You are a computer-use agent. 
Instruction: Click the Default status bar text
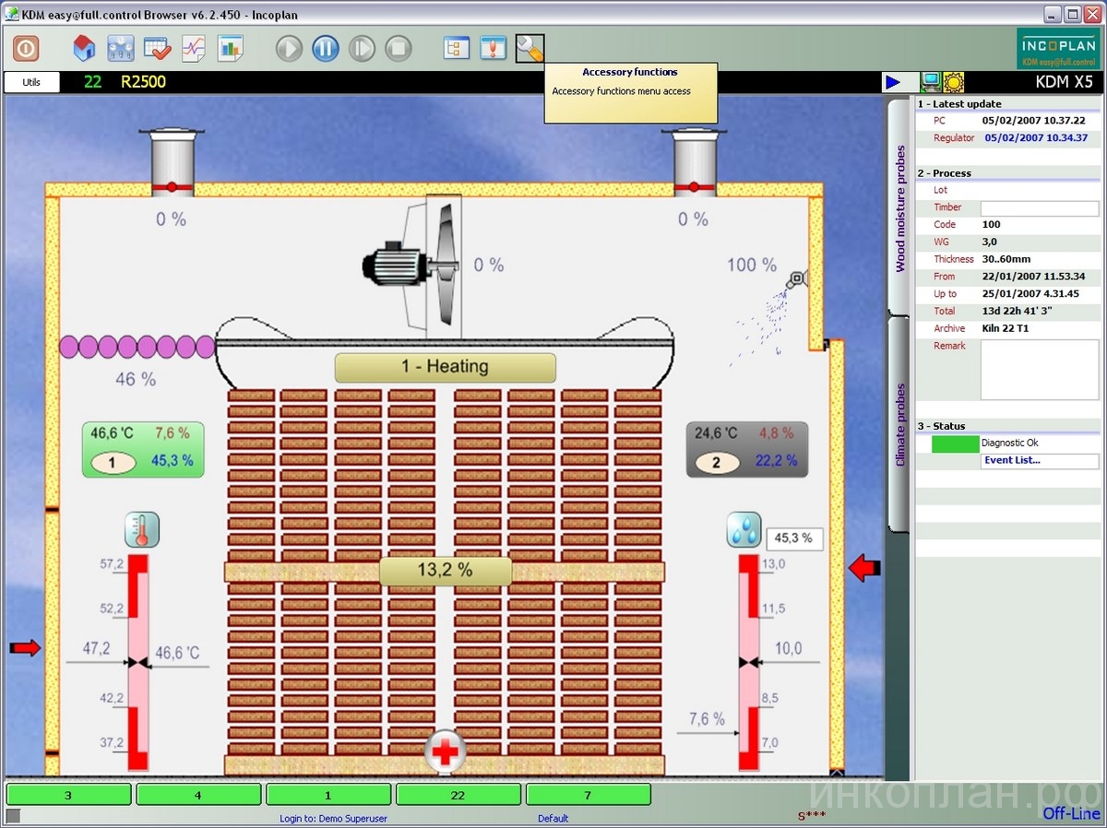(x=553, y=818)
